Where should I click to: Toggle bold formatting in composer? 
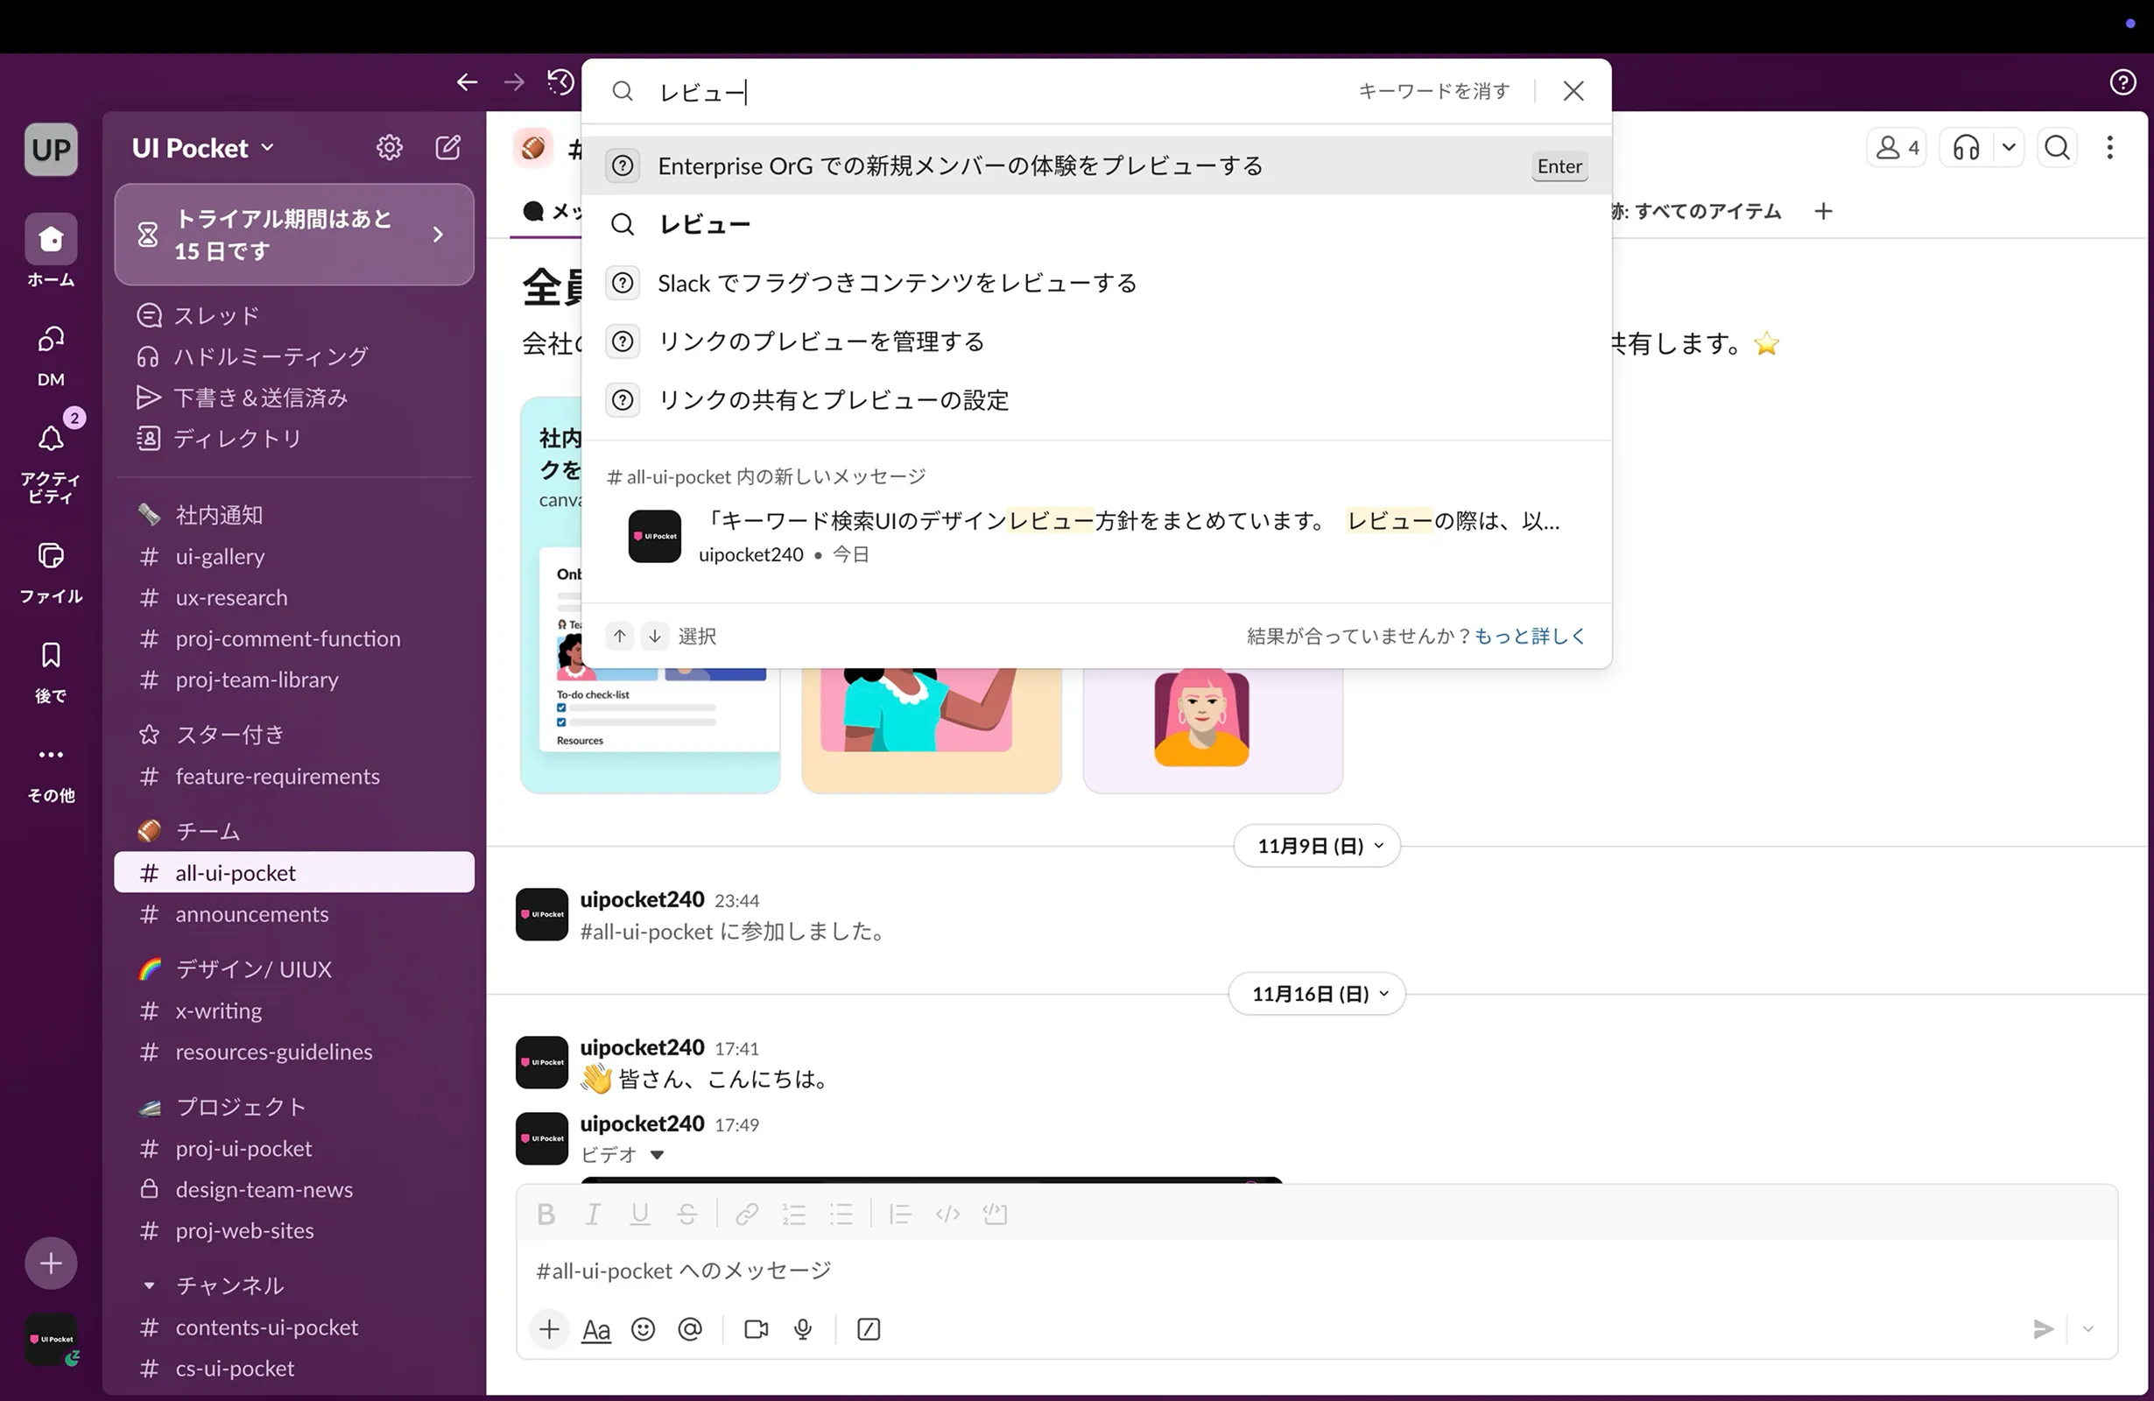tap(546, 1214)
